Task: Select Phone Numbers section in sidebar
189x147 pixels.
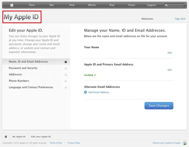Action: 36,81
